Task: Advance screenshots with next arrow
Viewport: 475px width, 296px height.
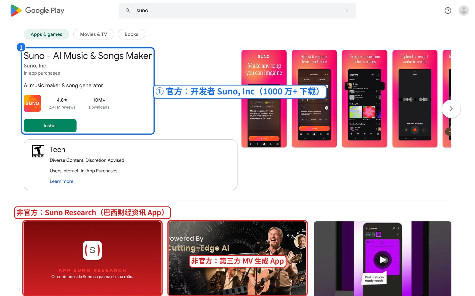Action: click(x=451, y=109)
